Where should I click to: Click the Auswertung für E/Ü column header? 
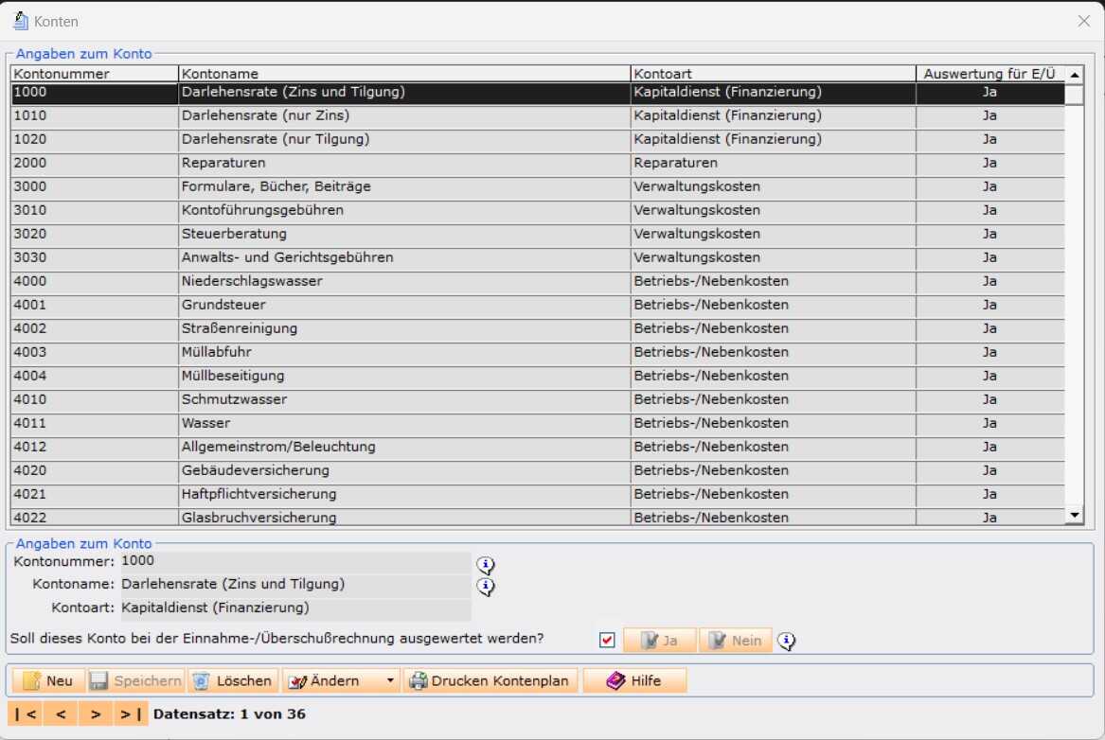tap(990, 74)
